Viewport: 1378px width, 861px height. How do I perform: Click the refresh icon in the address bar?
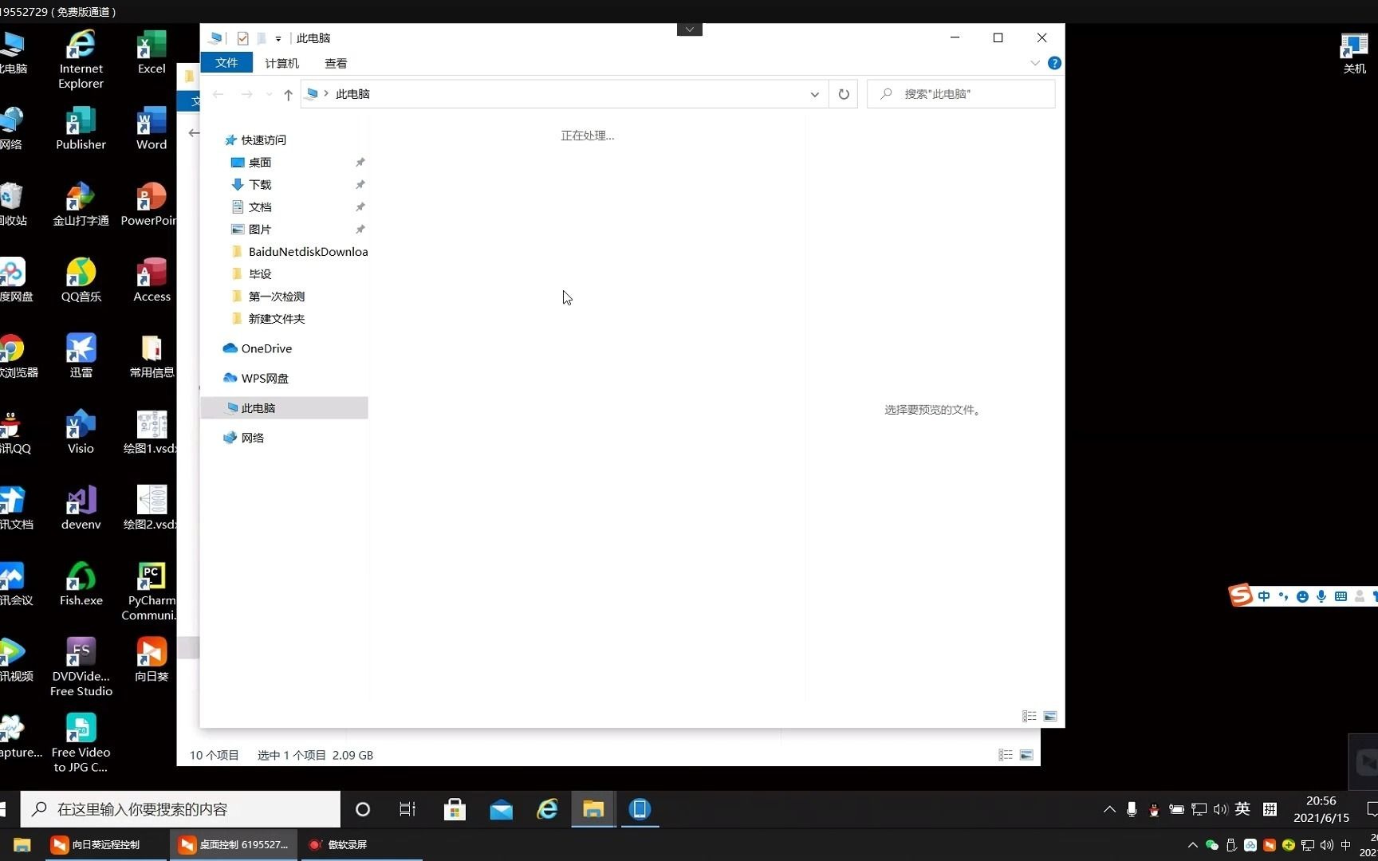tap(843, 93)
